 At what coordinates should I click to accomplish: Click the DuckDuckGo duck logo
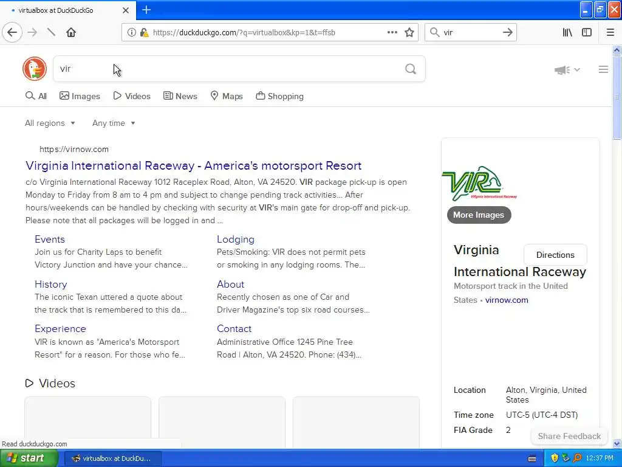pos(35,69)
